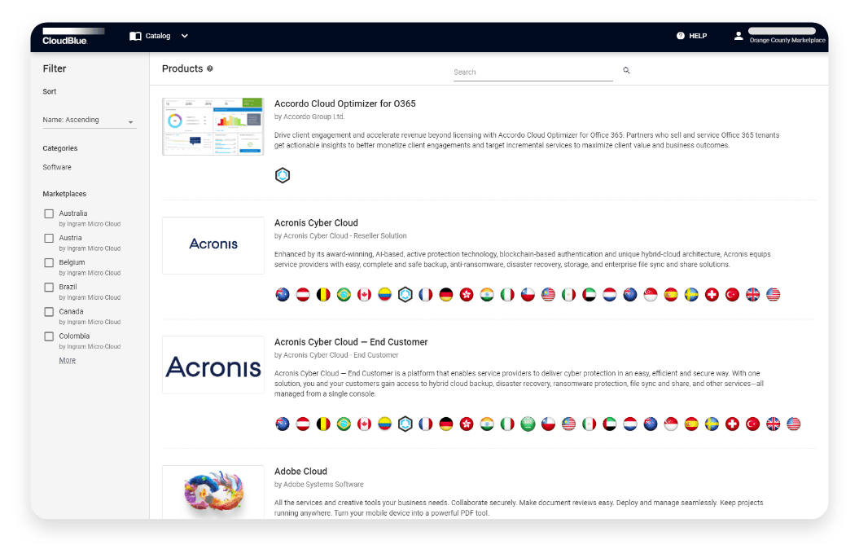Click the hexagon icon in Acronis Cyber Cloud reseller row

coord(405,294)
